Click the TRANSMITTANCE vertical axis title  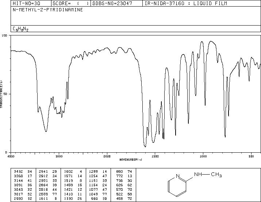(x=1, y=94)
